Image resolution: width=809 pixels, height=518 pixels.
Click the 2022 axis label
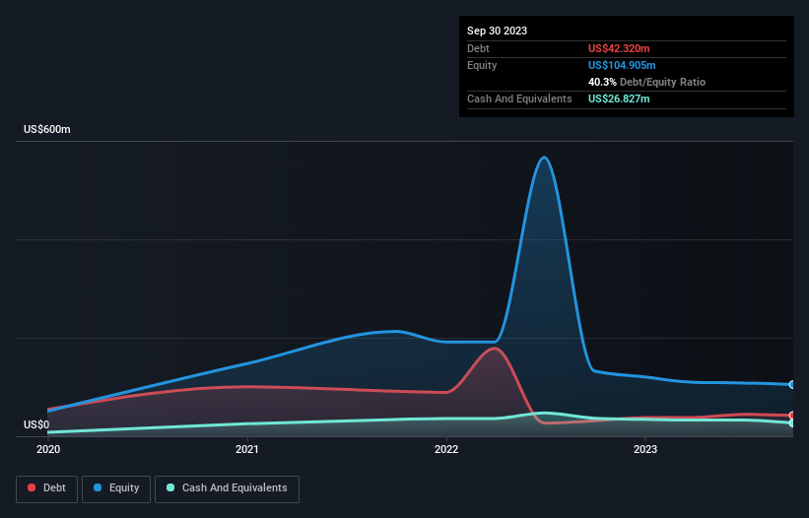tap(446, 449)
